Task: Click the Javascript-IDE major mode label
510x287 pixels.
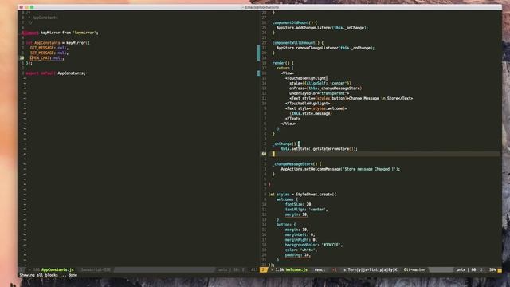Action: click(x=96, y=269)
